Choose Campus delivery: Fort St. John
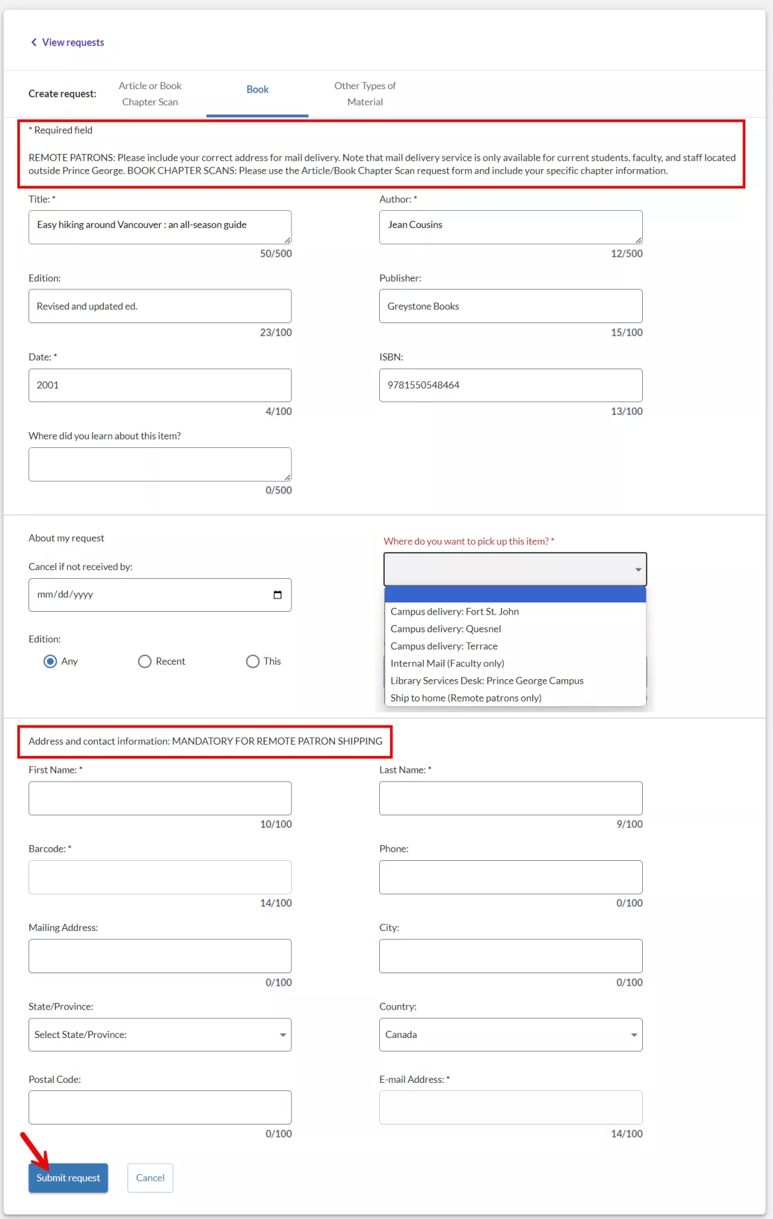 pyautogui.click(x=515, y=611)
